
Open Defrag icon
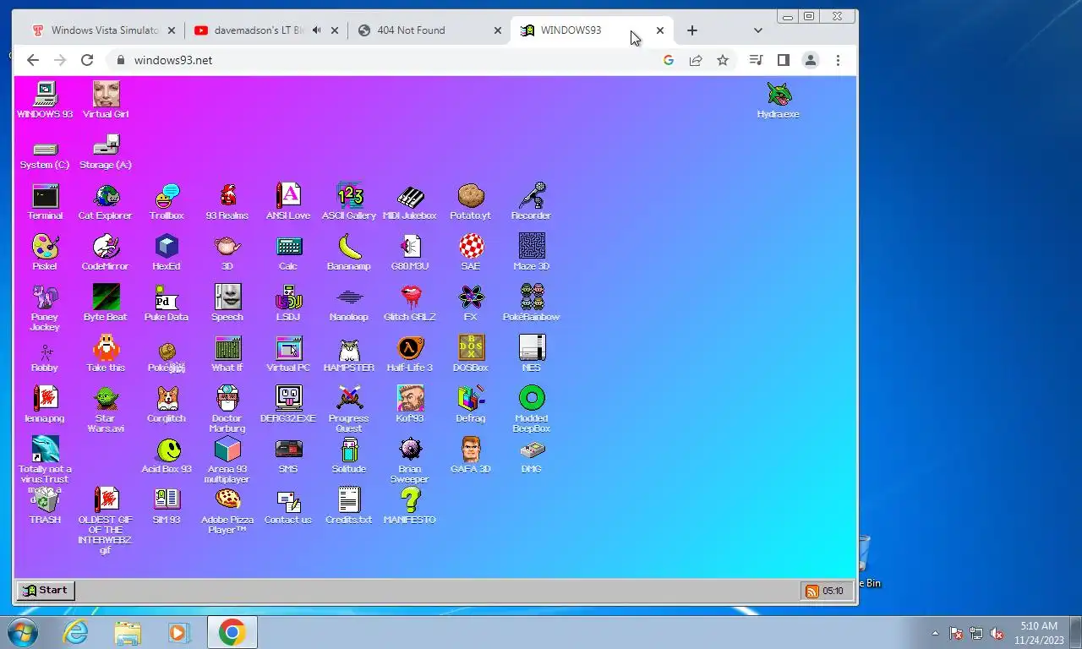click(x=471, y=404)
